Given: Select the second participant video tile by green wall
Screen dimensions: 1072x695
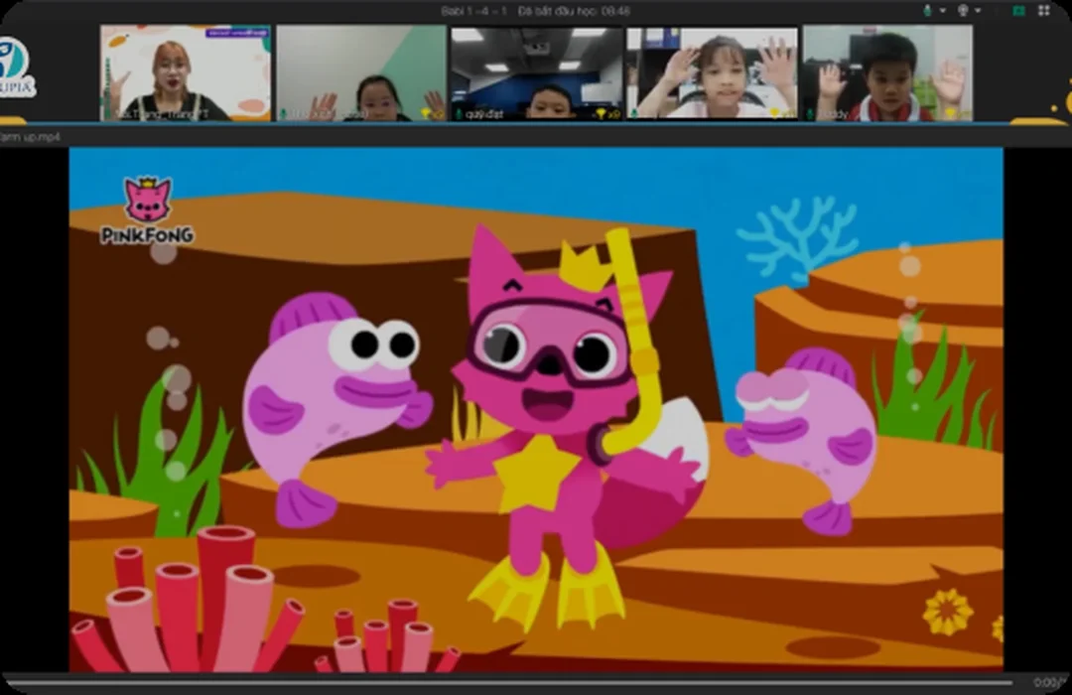Looking at the screenshot, I should pyautogui.click(x=361, y=73).
